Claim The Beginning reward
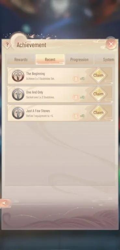Image resolution: width=120 pixels, height=250 pixels. click(98, 76)
